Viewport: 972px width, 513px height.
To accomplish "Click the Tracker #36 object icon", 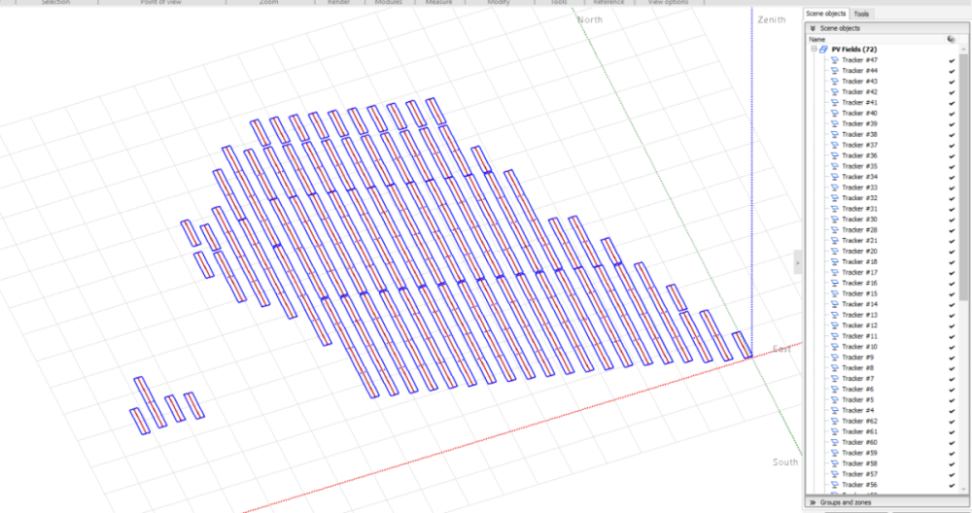I will (x=834, y=155).
